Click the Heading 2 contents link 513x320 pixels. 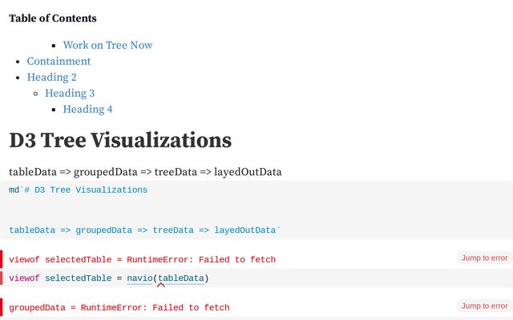51,78
